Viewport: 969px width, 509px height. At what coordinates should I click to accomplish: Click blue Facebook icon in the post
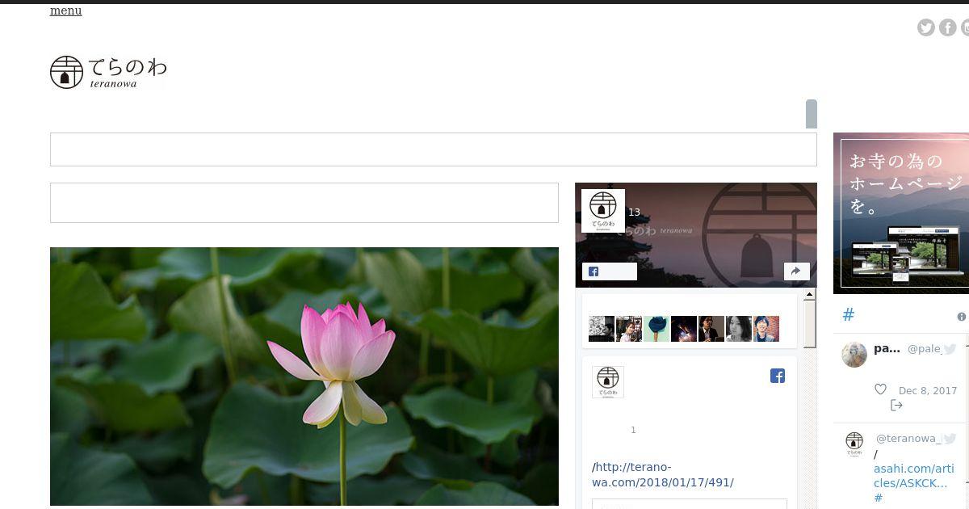tap(778, 376)
